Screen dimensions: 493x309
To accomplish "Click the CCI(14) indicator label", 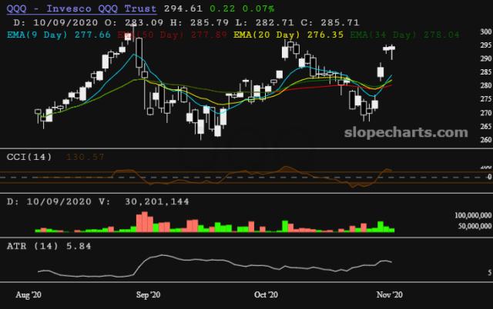I will 29,157.
